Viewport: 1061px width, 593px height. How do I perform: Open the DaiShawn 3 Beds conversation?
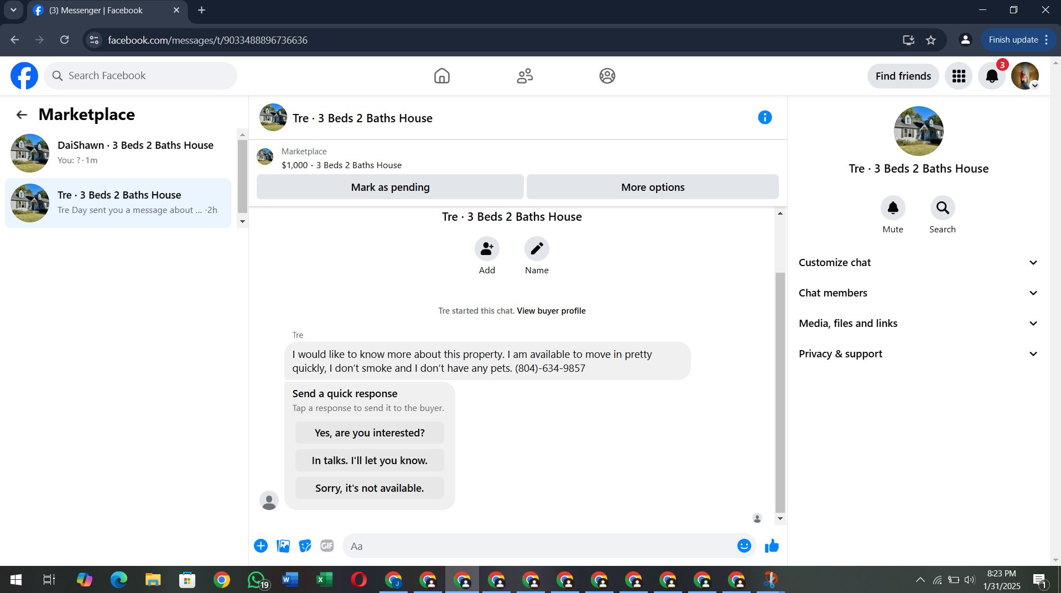[118, 153]
